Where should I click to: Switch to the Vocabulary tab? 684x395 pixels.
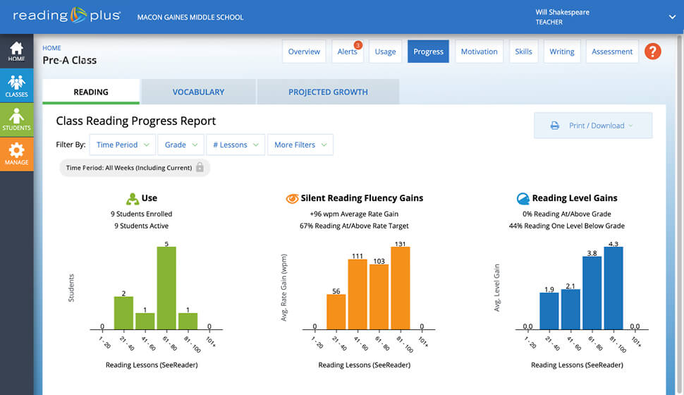pyautogui.click(x=198, y=92)
